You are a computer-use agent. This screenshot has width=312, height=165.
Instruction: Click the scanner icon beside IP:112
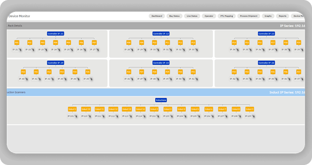[117, 116]
